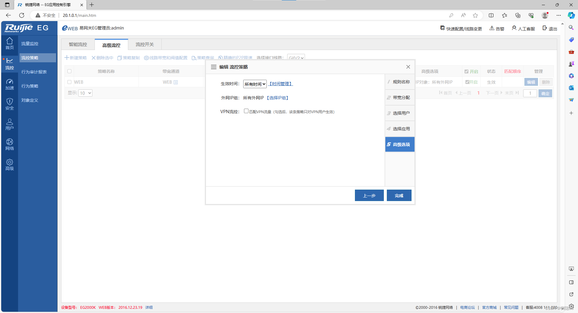Image resolution: width=578 pixels, height=313 pixels.
Task: Click the page number input field
Action: click(530, 93)
